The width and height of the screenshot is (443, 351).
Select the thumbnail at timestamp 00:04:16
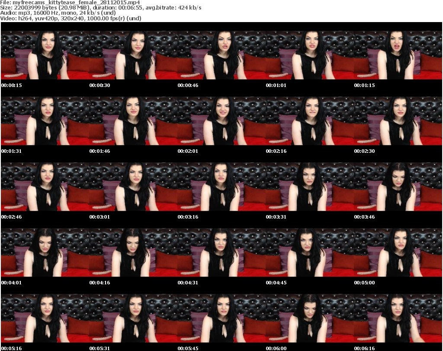133,253
